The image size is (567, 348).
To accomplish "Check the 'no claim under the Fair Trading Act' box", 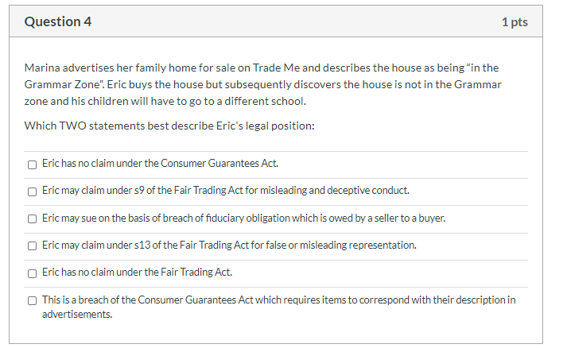I will pyautogui.click(x=32, y=273).
